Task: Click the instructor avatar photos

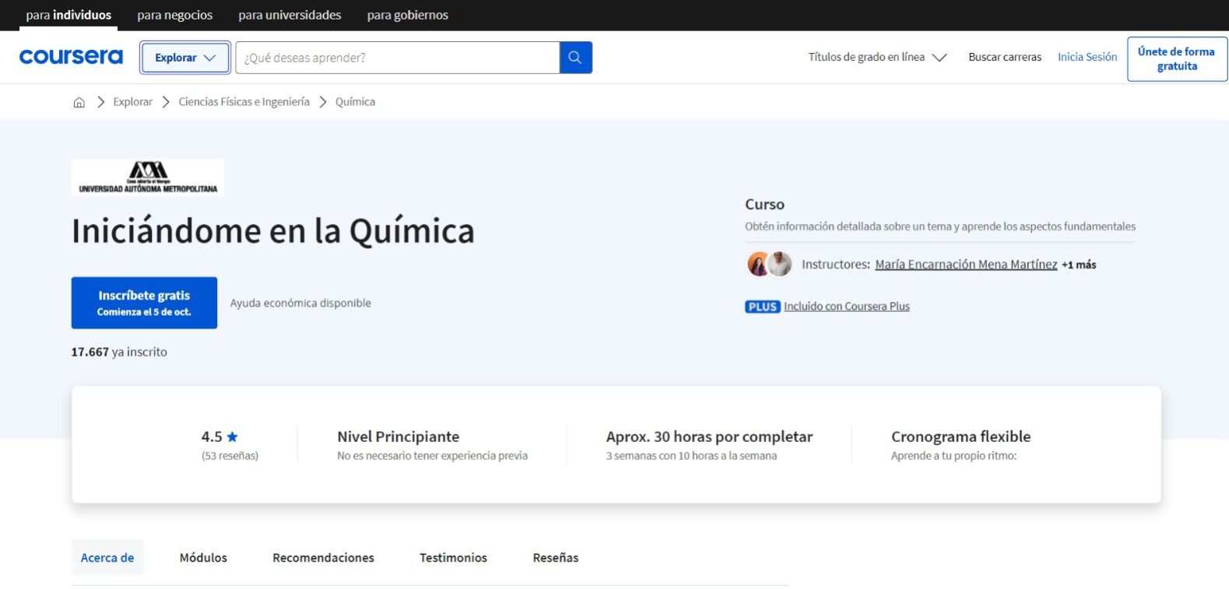Action: click(769, 265)
